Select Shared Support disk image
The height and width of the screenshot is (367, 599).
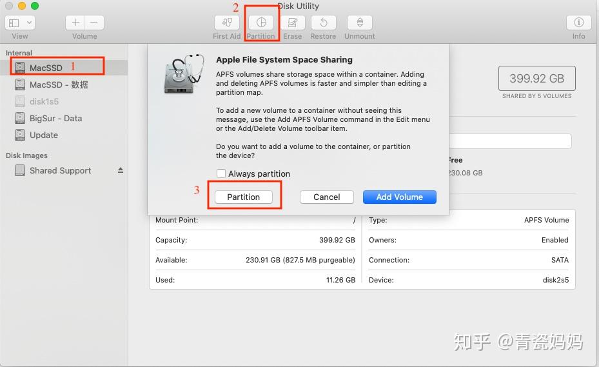click(64, 170)
